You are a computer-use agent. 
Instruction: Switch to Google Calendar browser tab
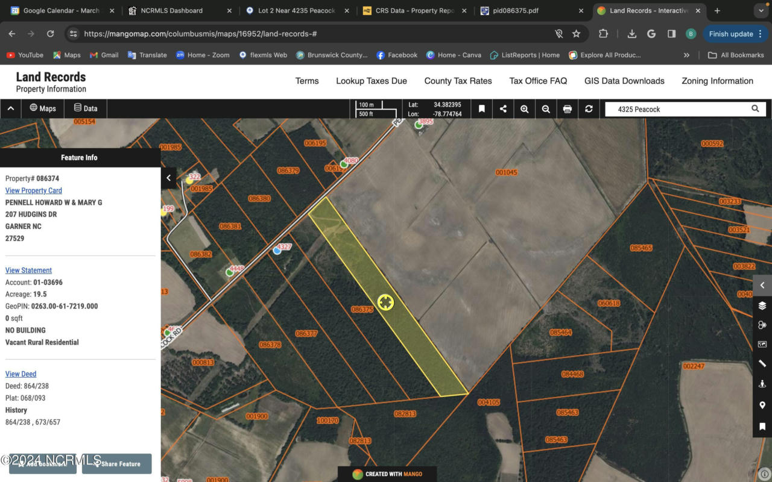pyautogui.click(x=62, y=11)
